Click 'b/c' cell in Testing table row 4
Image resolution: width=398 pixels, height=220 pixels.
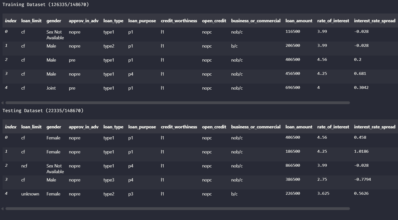[x=234, y=194]
